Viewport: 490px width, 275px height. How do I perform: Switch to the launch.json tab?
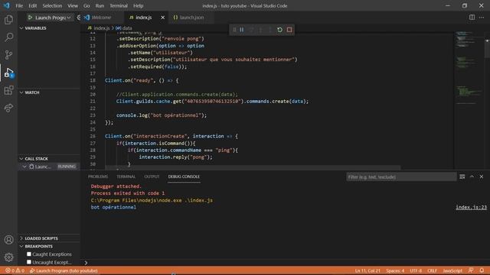[x=191, y=18]
